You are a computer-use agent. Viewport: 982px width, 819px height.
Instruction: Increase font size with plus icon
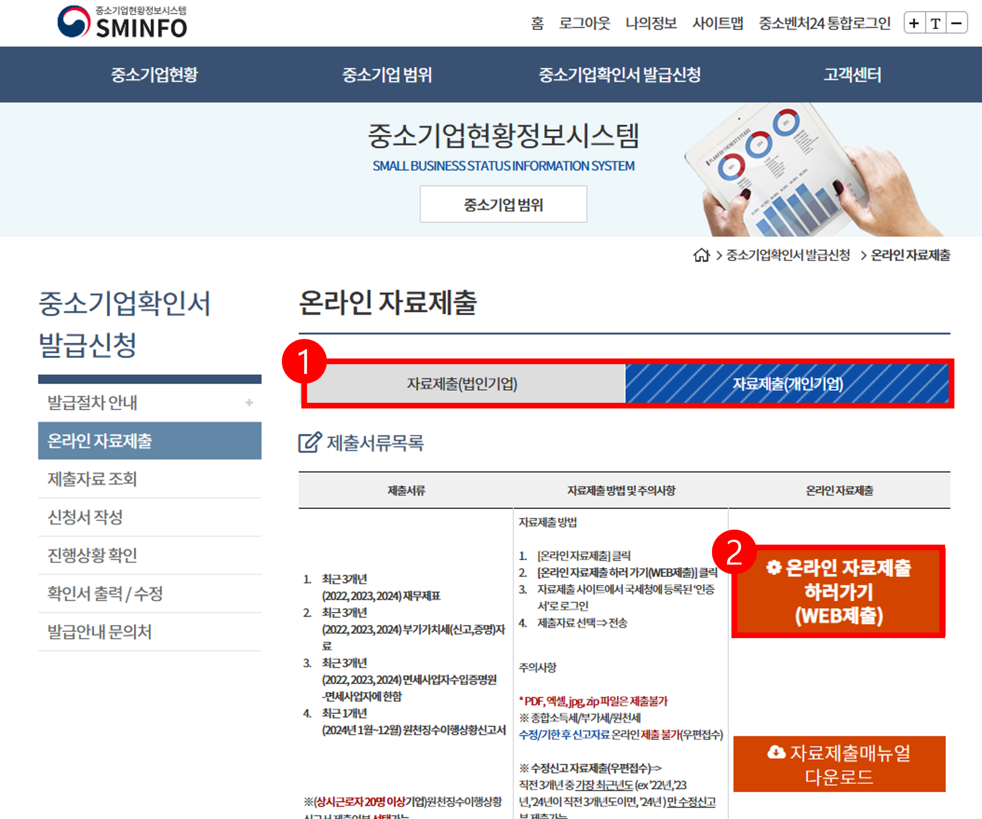(914, 23)
